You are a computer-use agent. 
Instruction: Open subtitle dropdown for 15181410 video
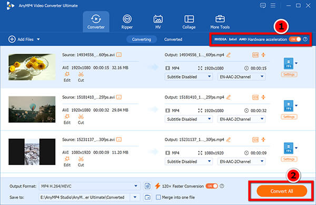189,119
